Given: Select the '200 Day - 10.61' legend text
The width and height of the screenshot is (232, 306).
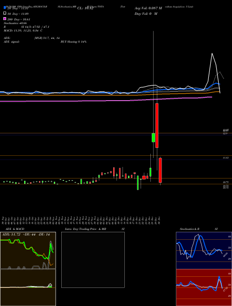Looking at the screenshot, I should [x=19, y=19].
